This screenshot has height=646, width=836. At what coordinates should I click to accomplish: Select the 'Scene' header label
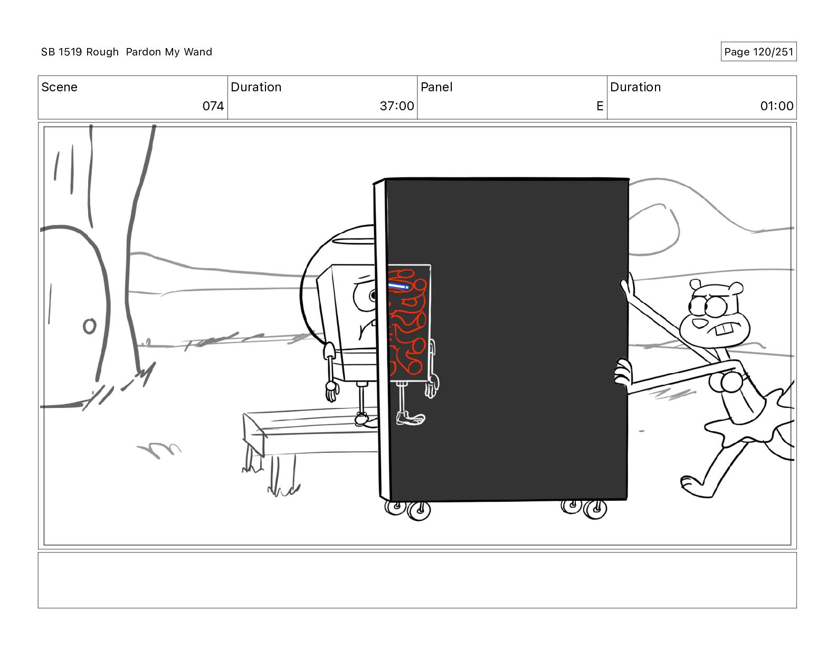(x=59, y=87)
